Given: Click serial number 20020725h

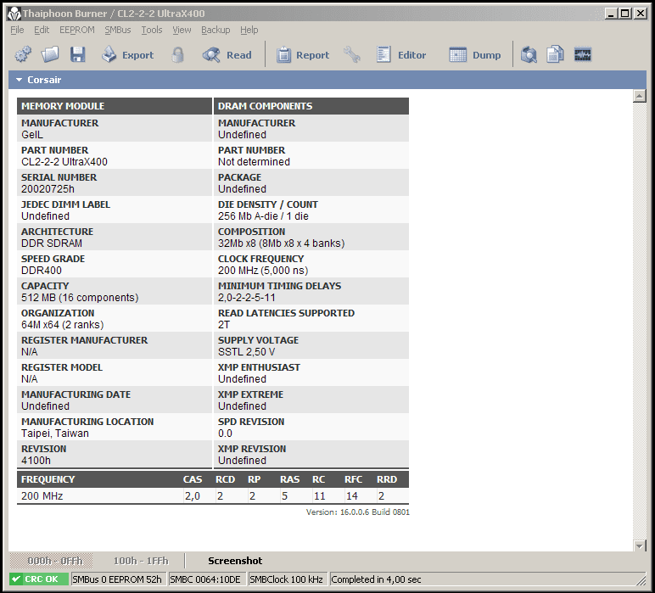Looking at the screenshot, I should point(48,189).
